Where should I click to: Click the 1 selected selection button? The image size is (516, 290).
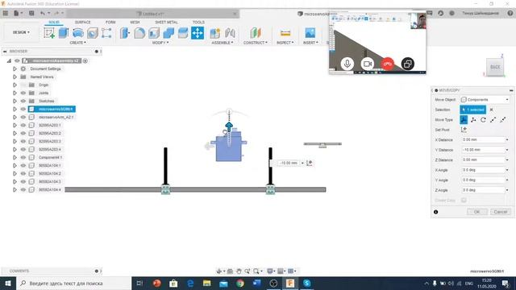point(473,110)
